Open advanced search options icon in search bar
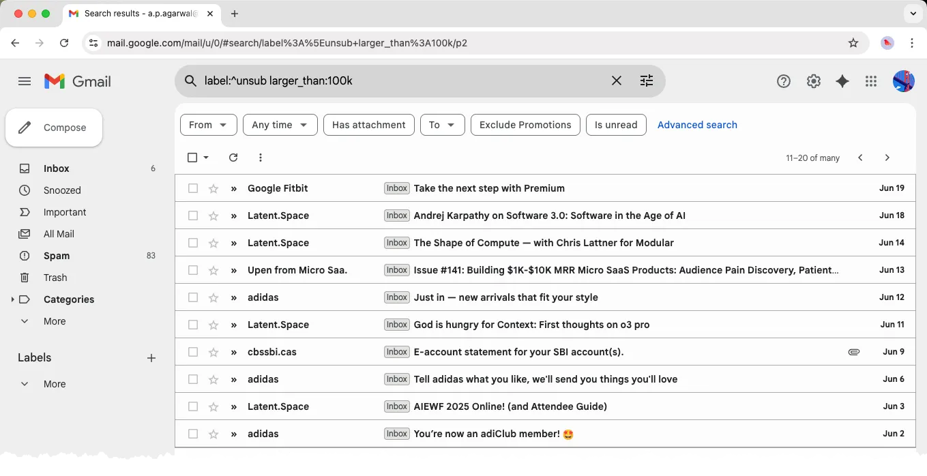Screen dimensions: 927x476 coord(647,80)
